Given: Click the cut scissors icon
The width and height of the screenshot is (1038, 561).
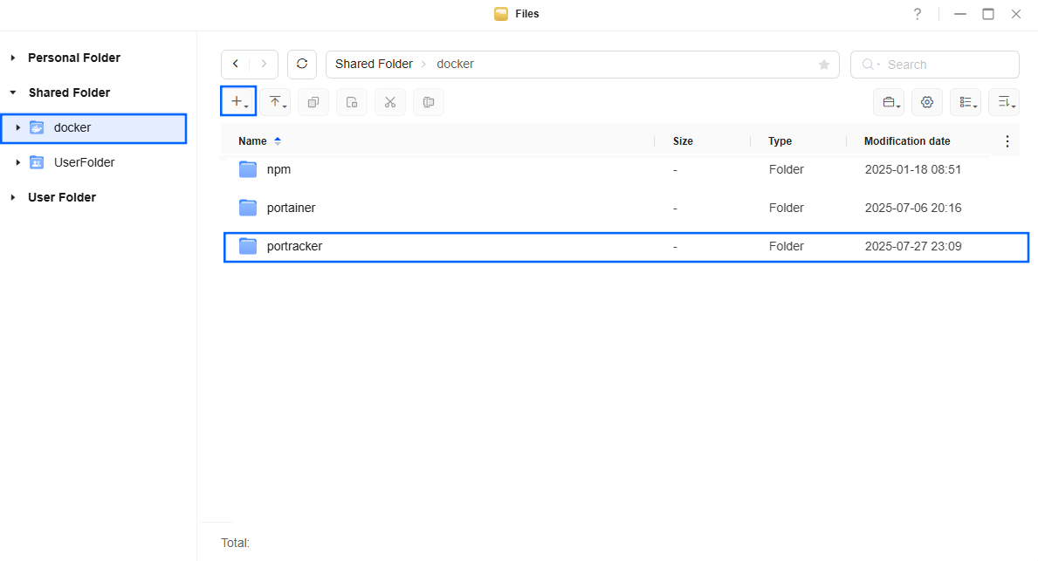Looking at the screenshot, I should pos(390,102).
